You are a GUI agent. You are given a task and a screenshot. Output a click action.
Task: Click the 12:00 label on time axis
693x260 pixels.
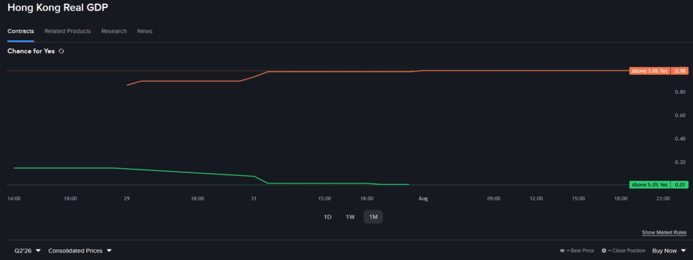point(536,198)
